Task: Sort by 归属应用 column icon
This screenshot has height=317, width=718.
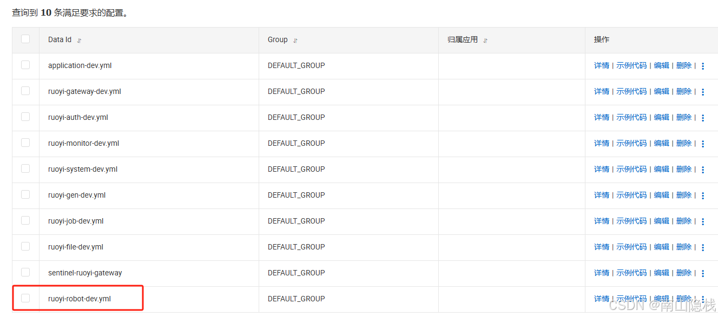Action: pyautogui.click(x=485, y=41)
